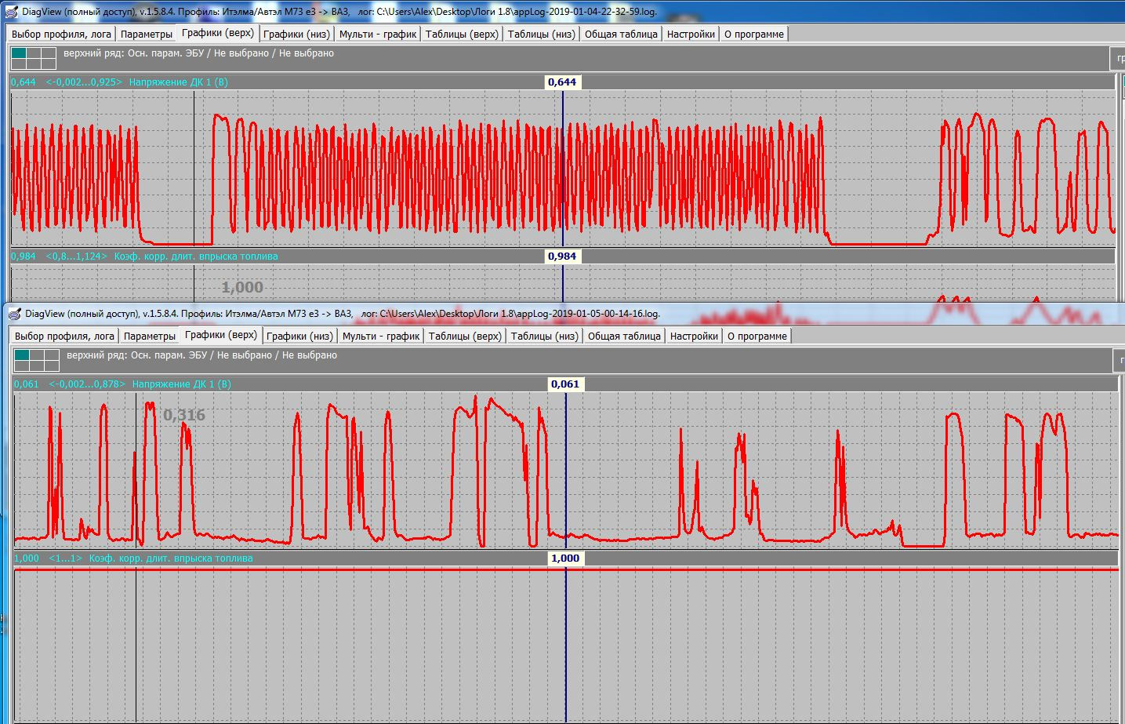Select the bottom-right layout grid cell in the upper window
The image size is (1125, 724).
48,64
